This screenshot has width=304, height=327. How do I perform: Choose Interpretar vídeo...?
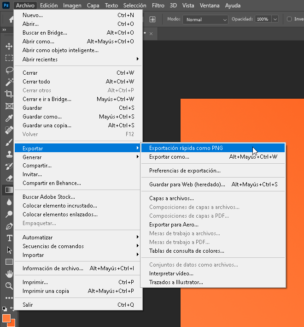[213, 273]
